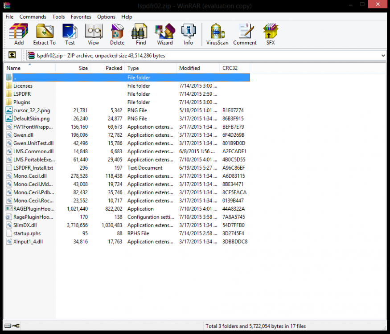Click the key icon in status bar
Image resolution: width=390 pixels, height=334 pixels.
click(x=16, y=326)
